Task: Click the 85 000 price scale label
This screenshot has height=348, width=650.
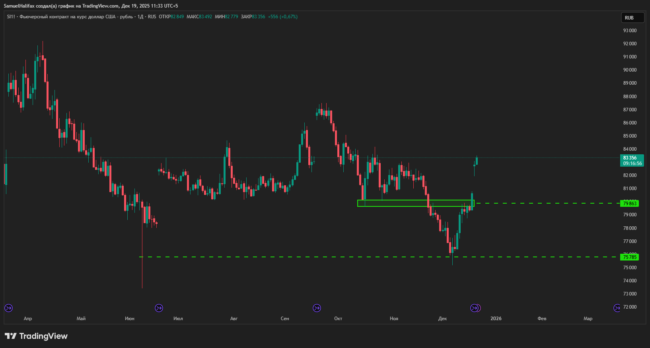Action: tap(630, 136)
